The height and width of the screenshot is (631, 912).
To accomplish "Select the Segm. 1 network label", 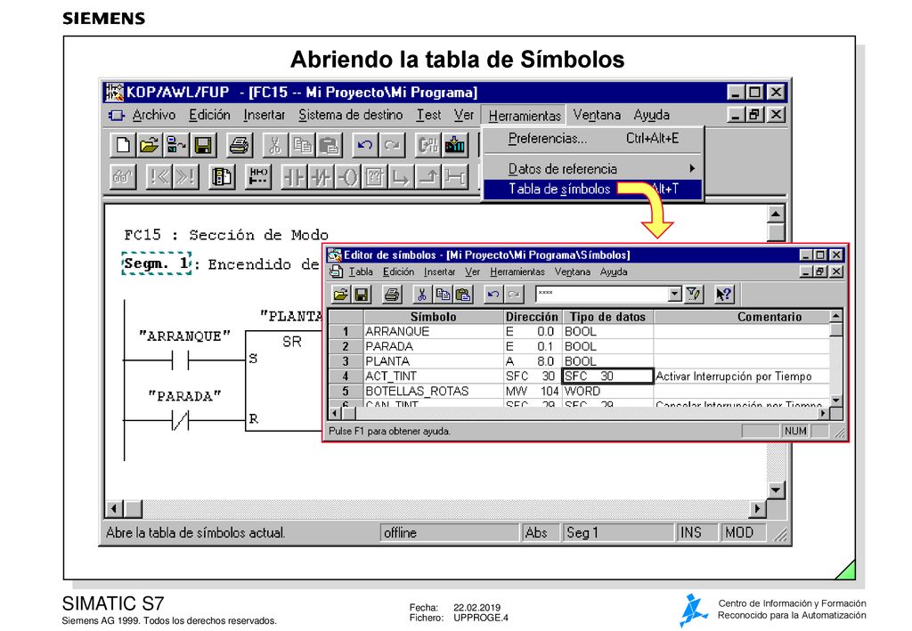I will 157,263.
